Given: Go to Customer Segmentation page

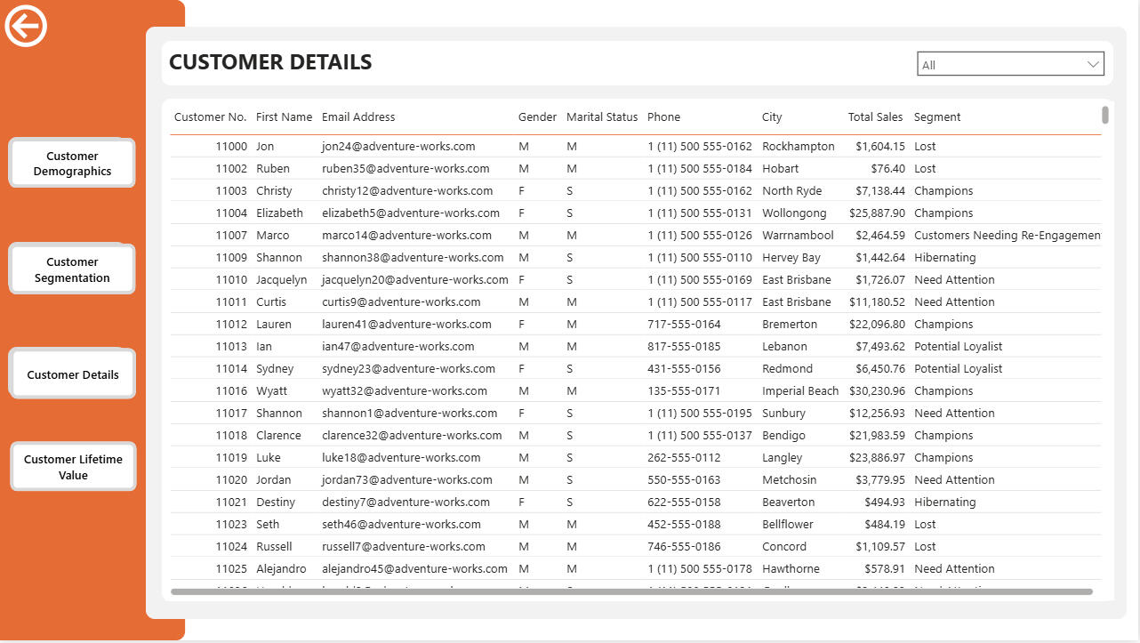Looking at the screenshot, I should click(72, 269).
